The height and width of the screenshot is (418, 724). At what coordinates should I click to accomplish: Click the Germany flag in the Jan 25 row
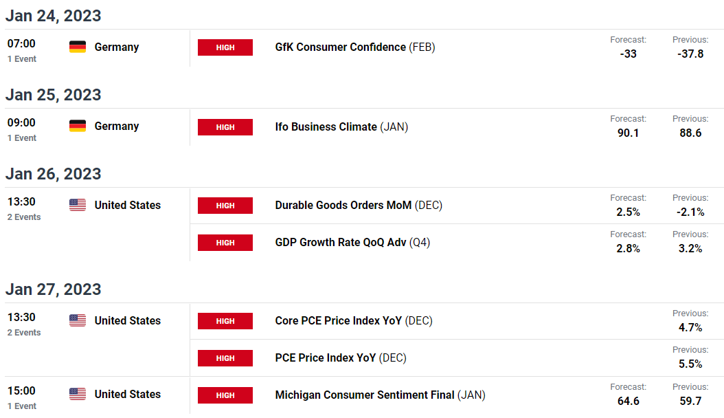[x=78, y=126]
